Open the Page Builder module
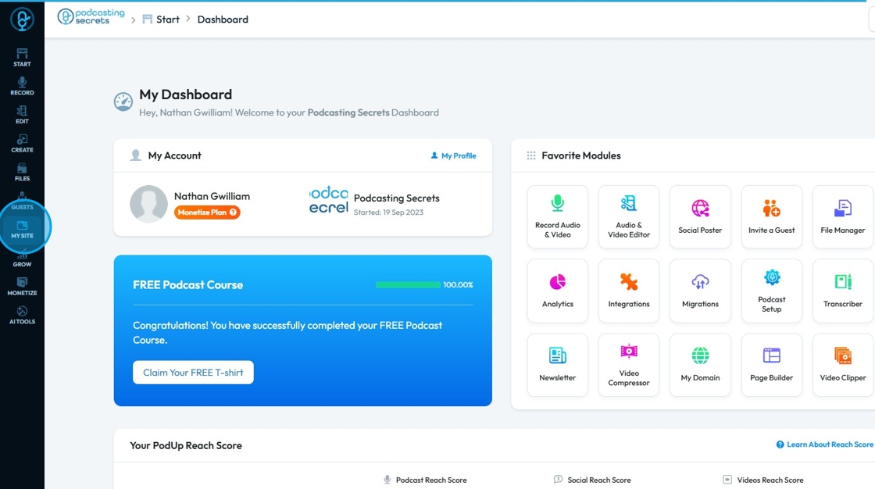This screenshot has width=875, height=489. click(x=772, y=365)
